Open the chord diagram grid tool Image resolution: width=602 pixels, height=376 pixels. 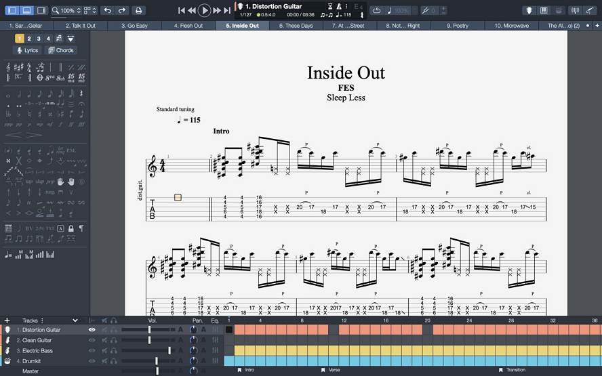click(8, 228)
